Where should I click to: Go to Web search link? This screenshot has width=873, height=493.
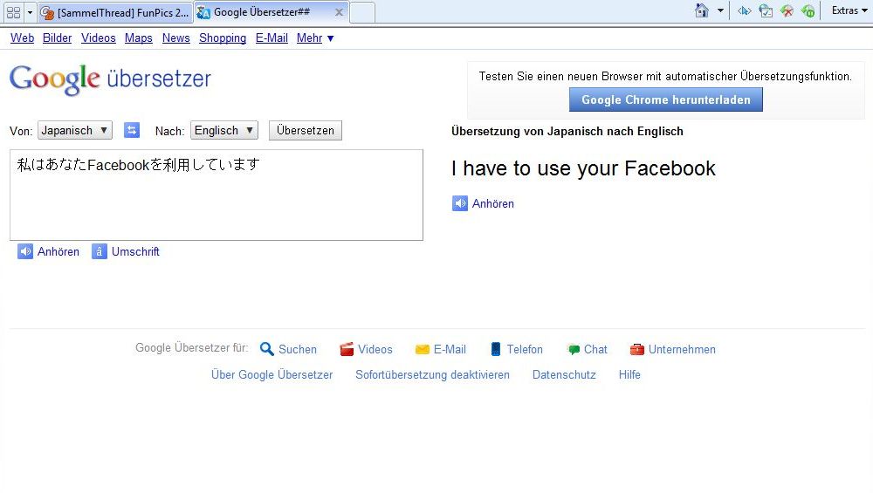[23, 38]
